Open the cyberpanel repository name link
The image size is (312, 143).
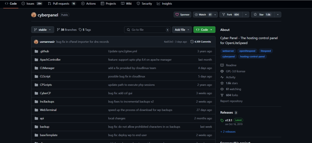pyautogui.click(x=48, y=15)
